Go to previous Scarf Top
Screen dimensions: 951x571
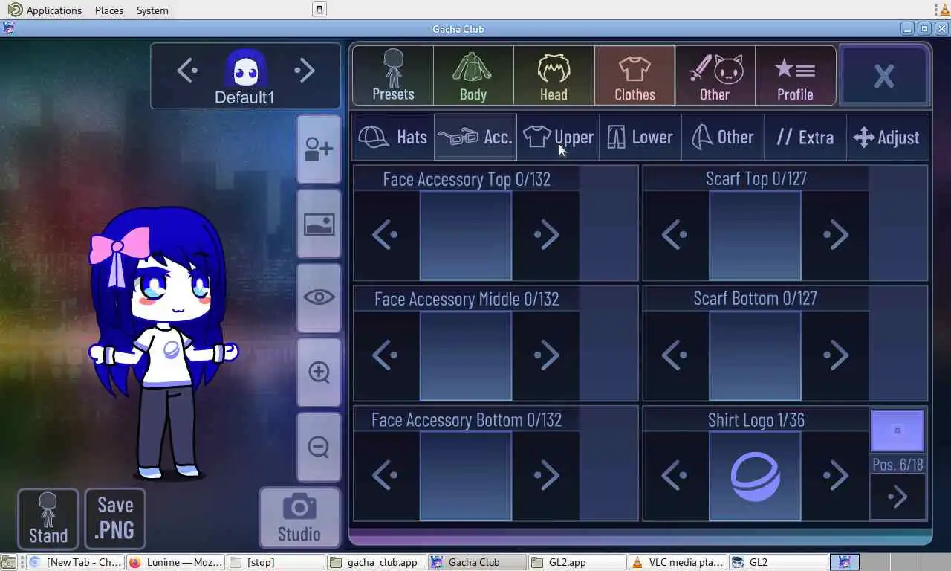pos(675,235)
